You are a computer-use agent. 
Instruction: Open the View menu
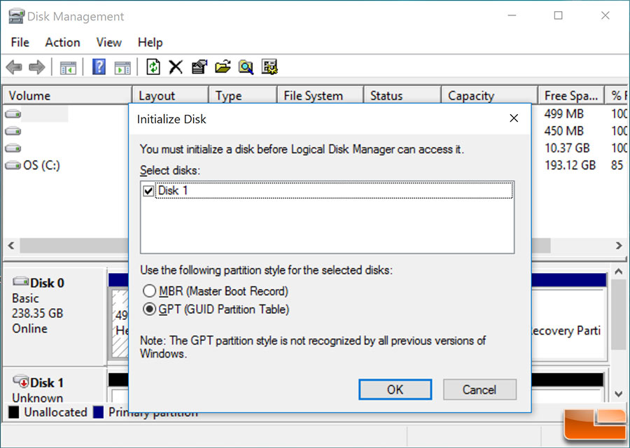pos(109,42)
